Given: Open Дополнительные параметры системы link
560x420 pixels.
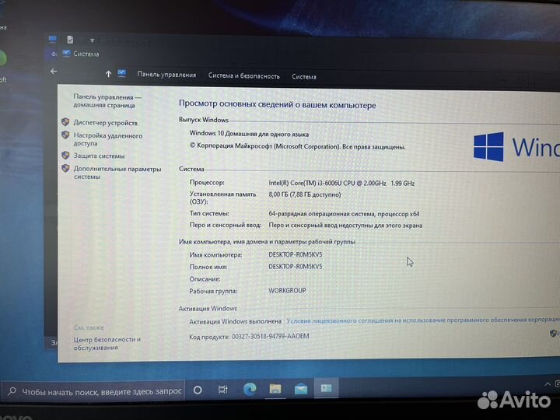Looking at the screenshot, I should 117,173.
